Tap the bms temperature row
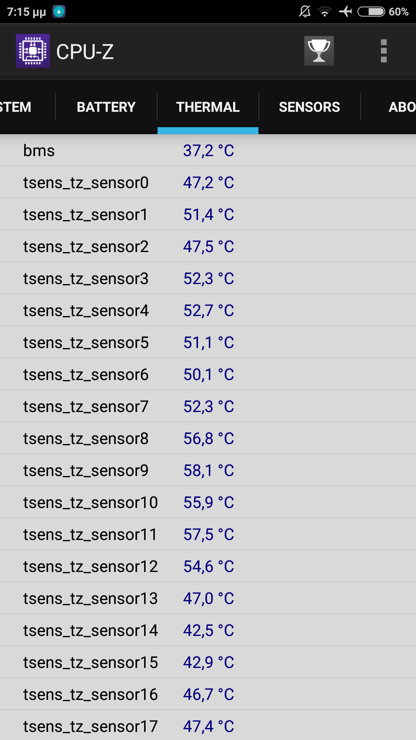 [x=208, y=151]
